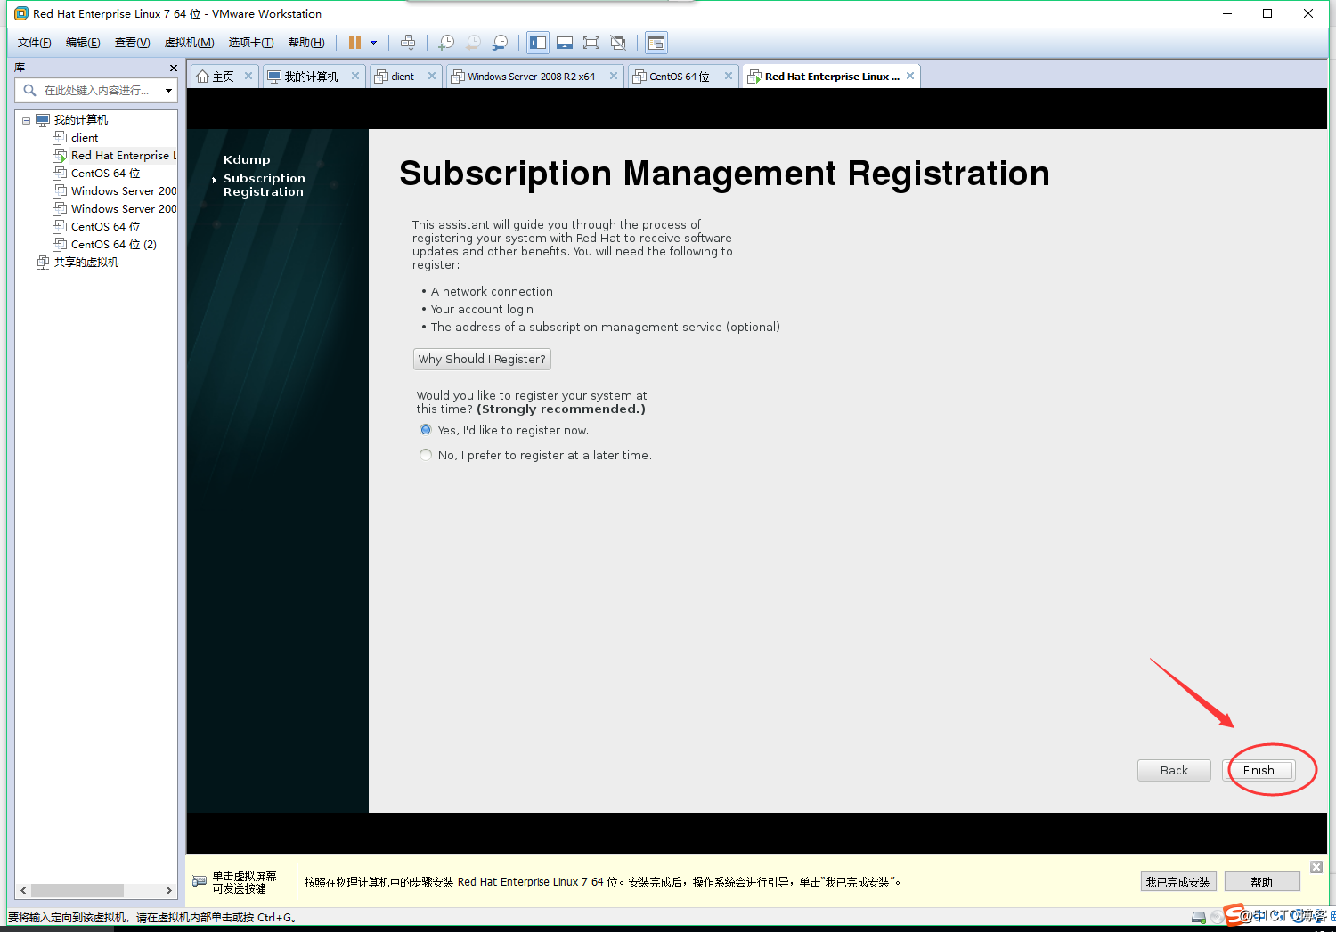Select client VM in library tree

coord(85,138)
